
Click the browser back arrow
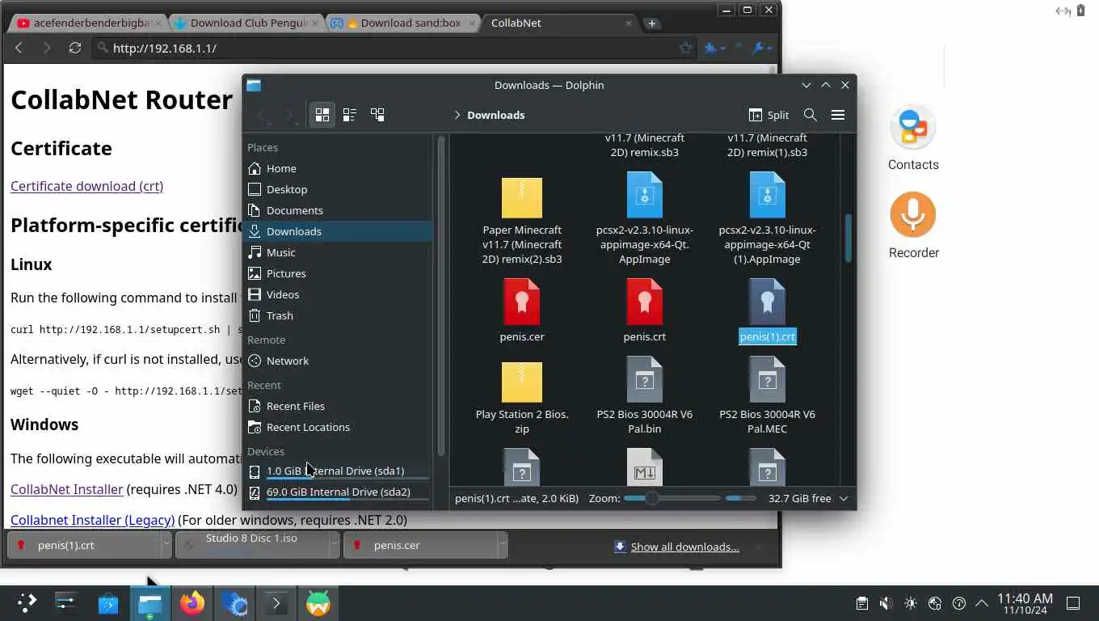point(19,49)
